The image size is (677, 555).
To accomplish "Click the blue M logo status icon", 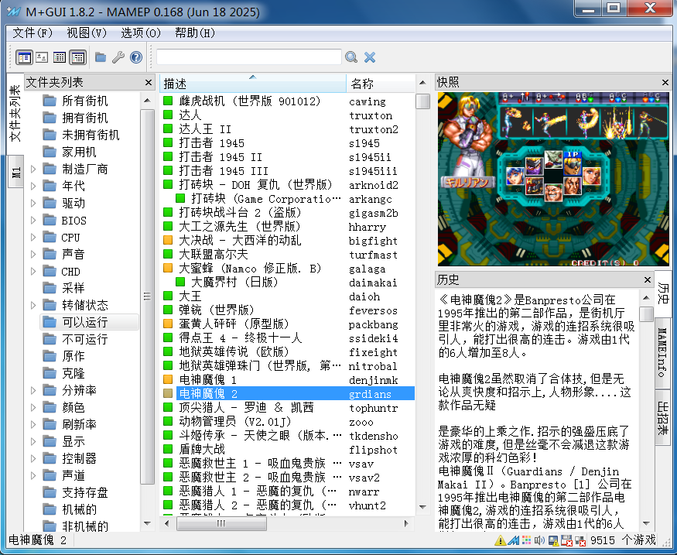I will pyautogui.click(x=514, y=540).
